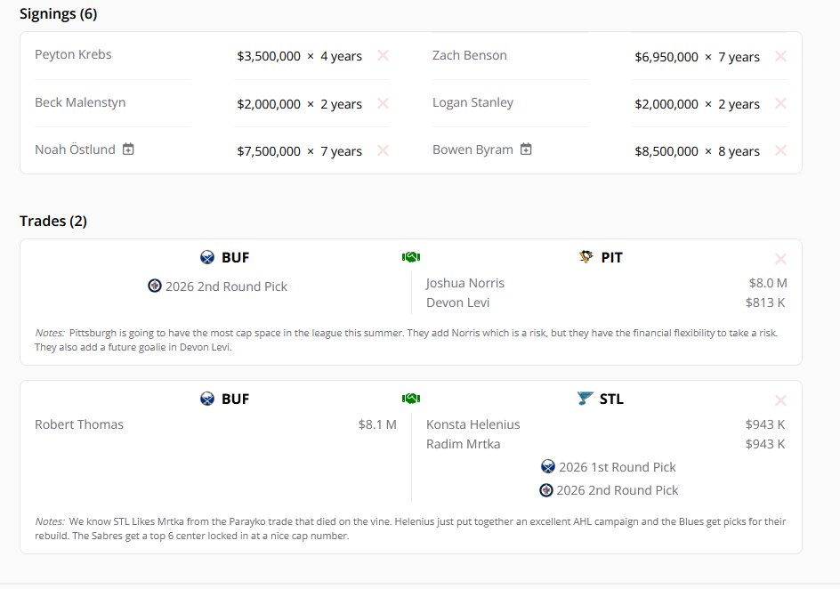Screen dimensions: 840x589
Task: Select Devon Levi in the PIT trade
Action: point(457,303)
